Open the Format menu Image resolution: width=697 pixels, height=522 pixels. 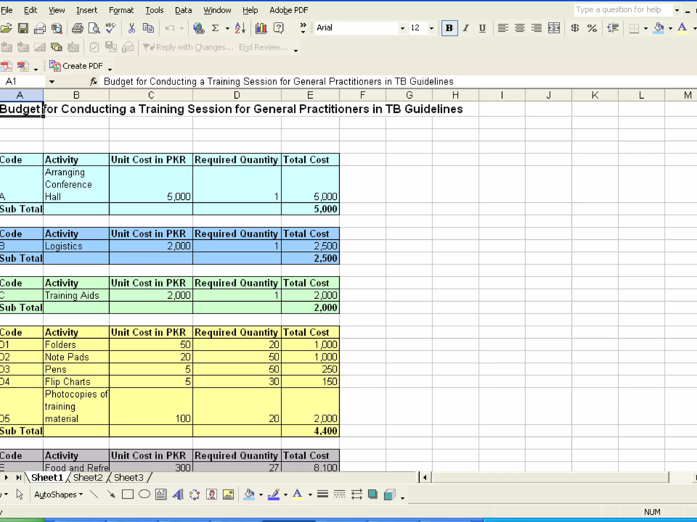click(121, 10)
